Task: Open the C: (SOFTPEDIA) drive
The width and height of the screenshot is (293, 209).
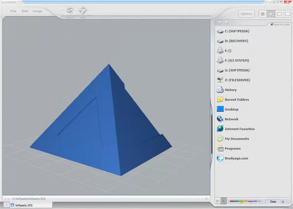Action: click(x=238, y=31)
